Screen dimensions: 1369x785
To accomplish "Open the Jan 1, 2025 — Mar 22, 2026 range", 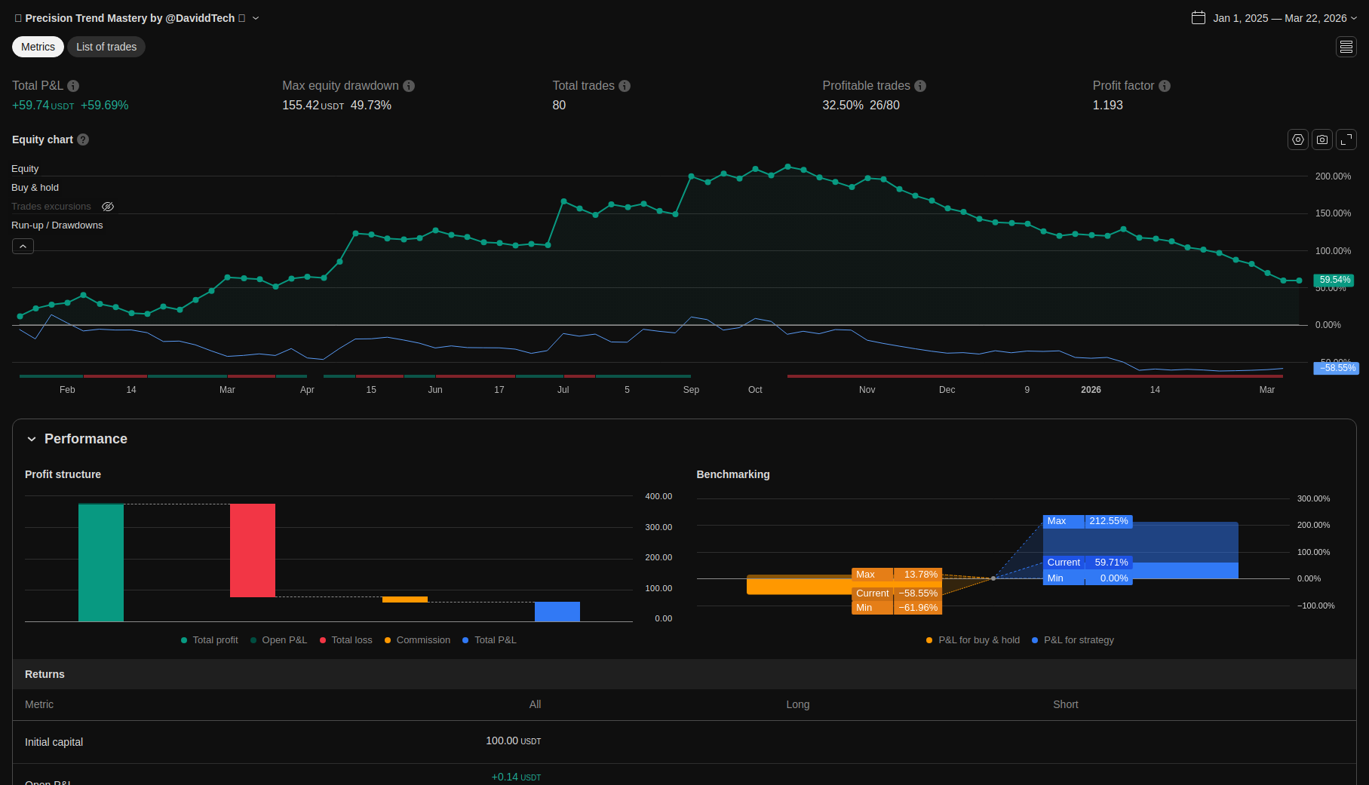I will 1279,18.
